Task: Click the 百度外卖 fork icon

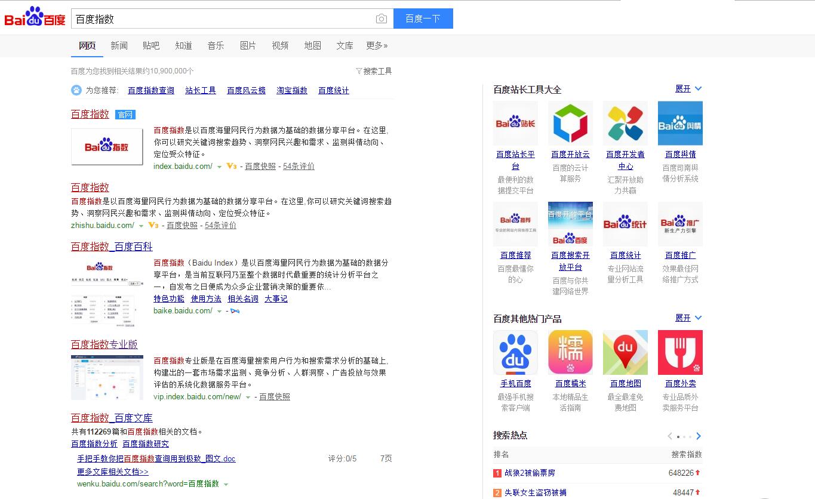Action: [x=680, y=352]
